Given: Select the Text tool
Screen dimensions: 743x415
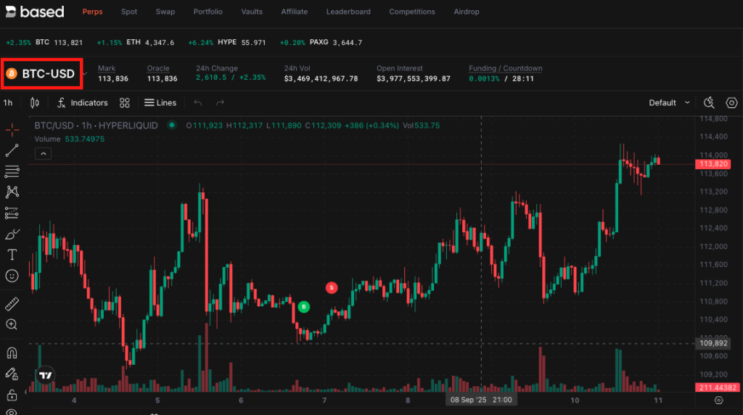Looking at the screenshot, I should click(12, 255).
